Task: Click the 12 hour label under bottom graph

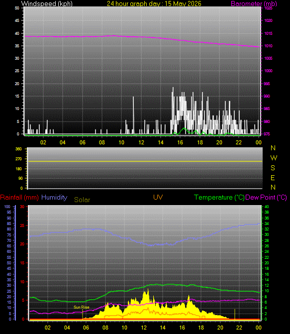Action: click(x=144, y=328)
